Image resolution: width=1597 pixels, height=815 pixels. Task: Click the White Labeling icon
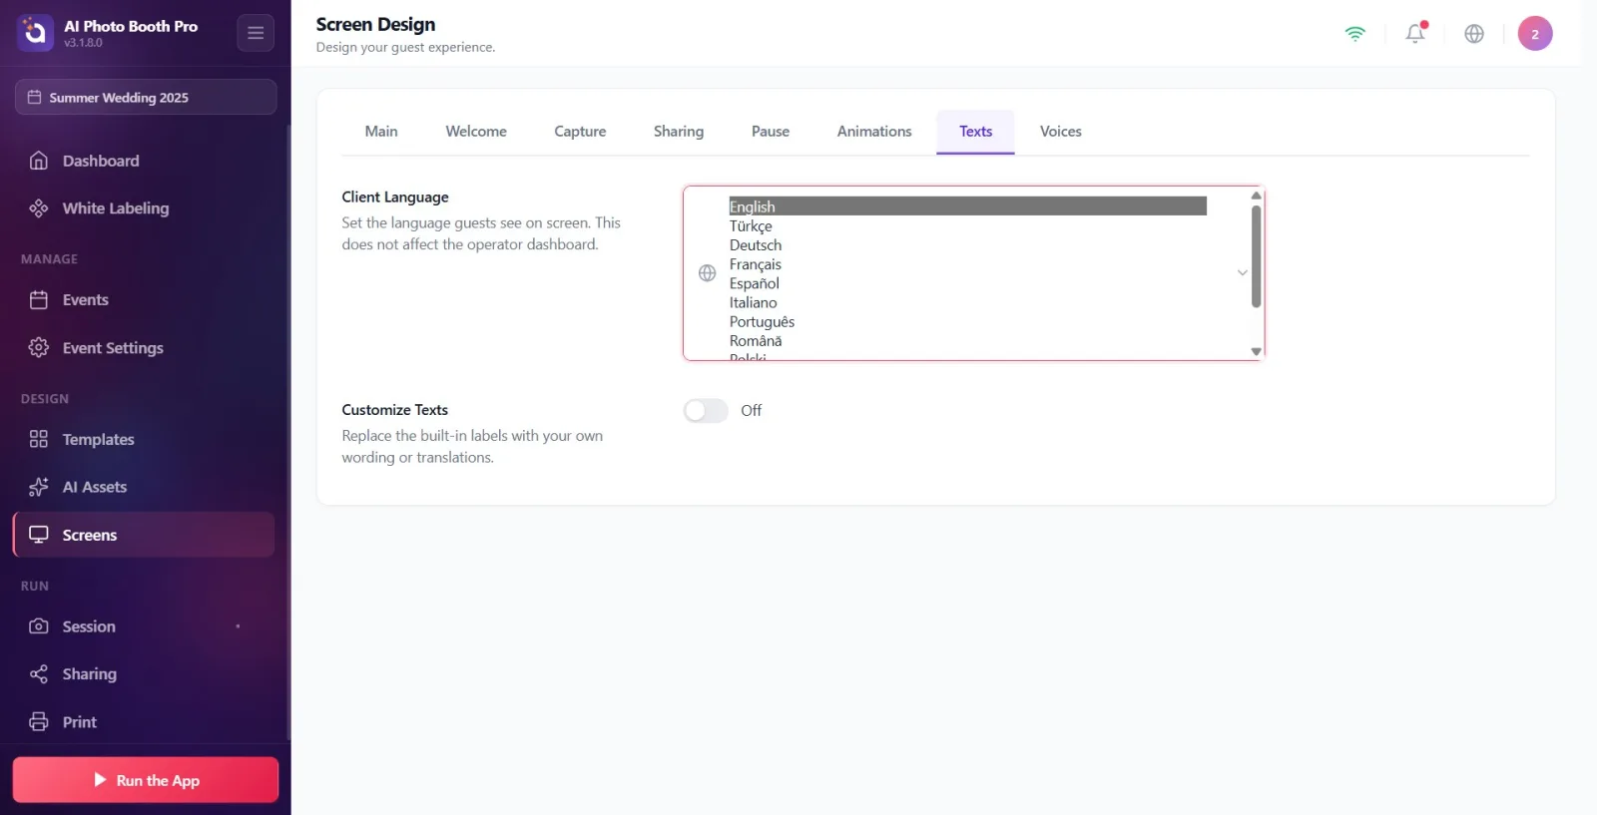pos(39,208)
